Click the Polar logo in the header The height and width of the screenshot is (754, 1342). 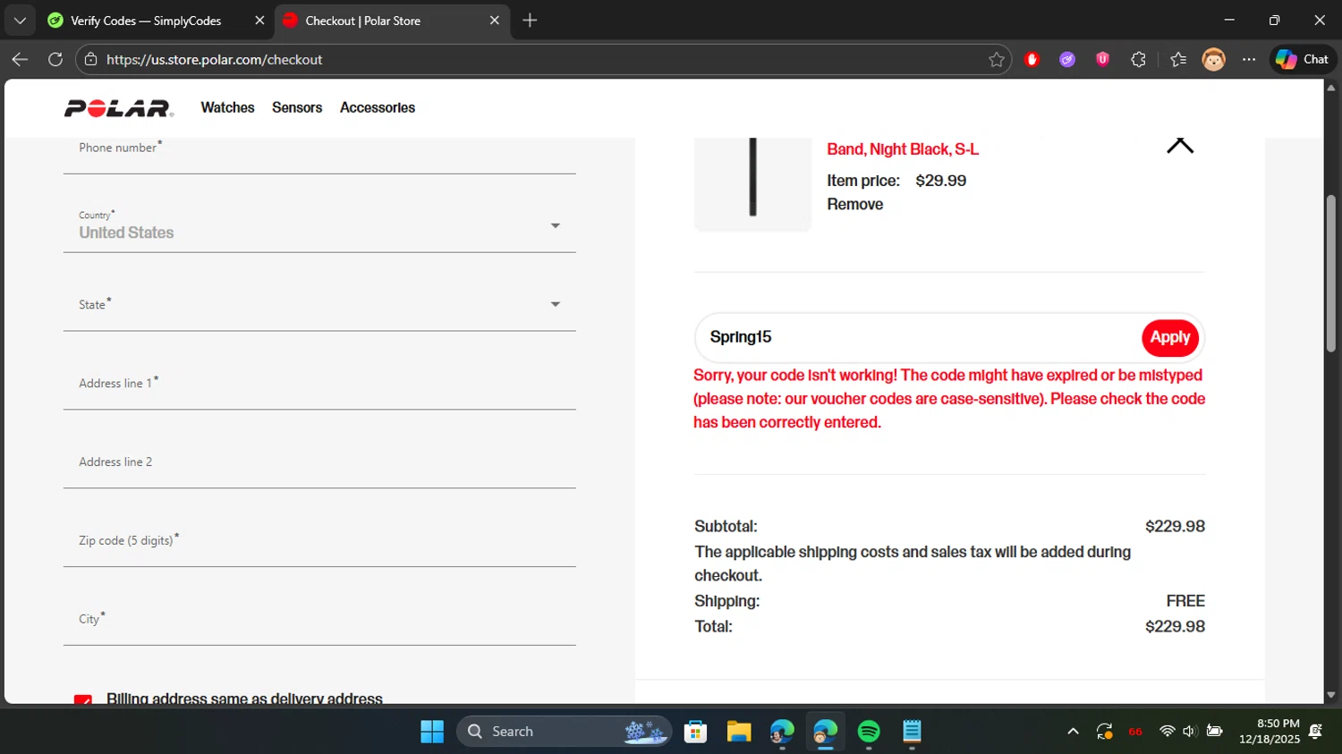coord(119,108)
